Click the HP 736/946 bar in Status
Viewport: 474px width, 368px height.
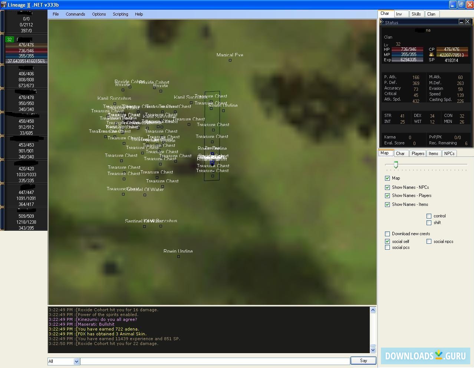click(407, 49)
